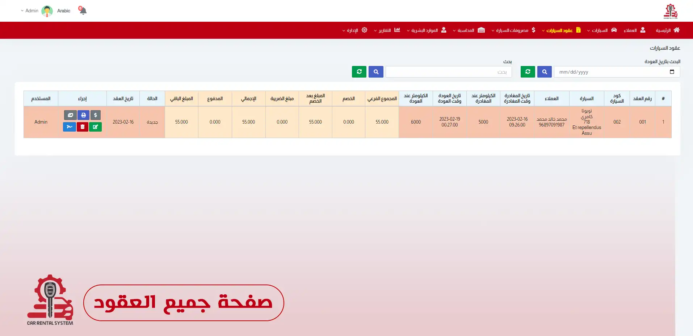This screenshot has height=336, width=693.
Task: Switch language via Arabic link
Action: (x=64, y=11)
